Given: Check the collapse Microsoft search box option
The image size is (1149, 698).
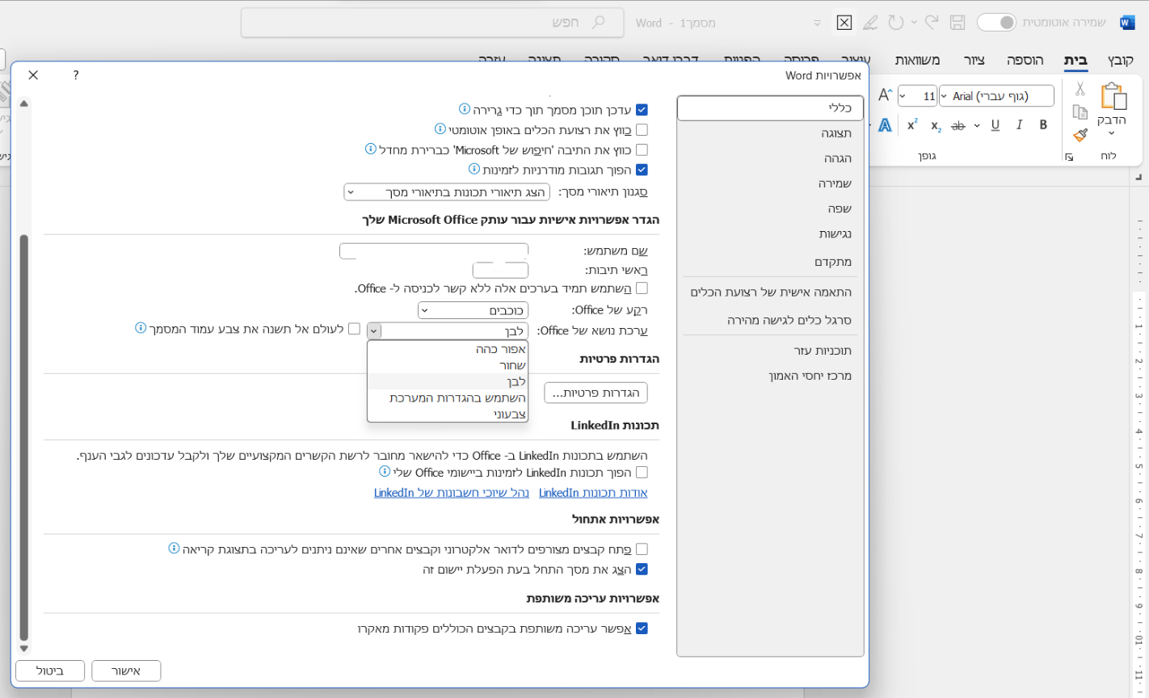Looking at the screenshot, I should click(x=642, y=149).
